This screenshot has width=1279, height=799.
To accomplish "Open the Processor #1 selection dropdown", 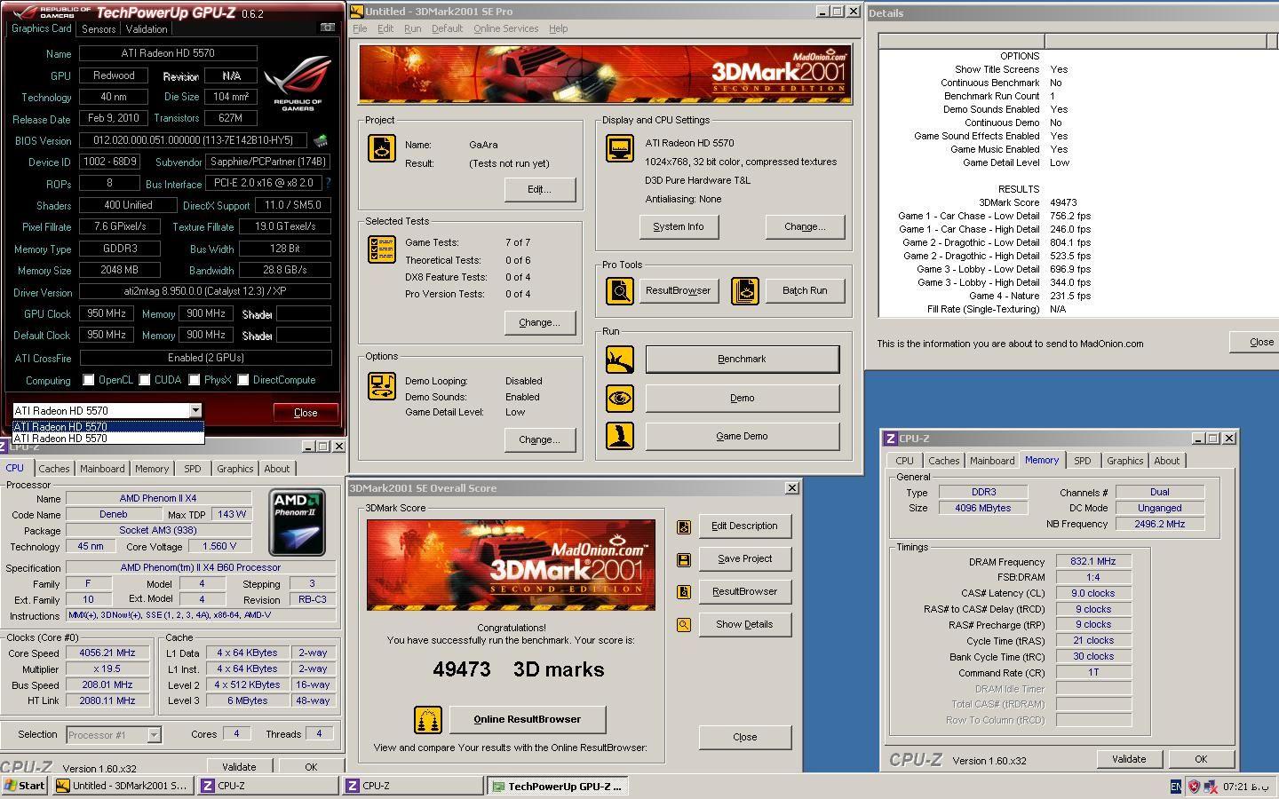I will [154, 734].
